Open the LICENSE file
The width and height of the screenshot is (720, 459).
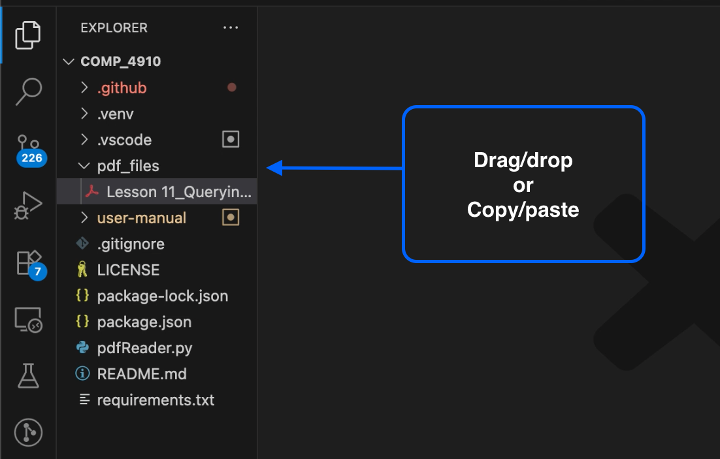click(128, 270)
